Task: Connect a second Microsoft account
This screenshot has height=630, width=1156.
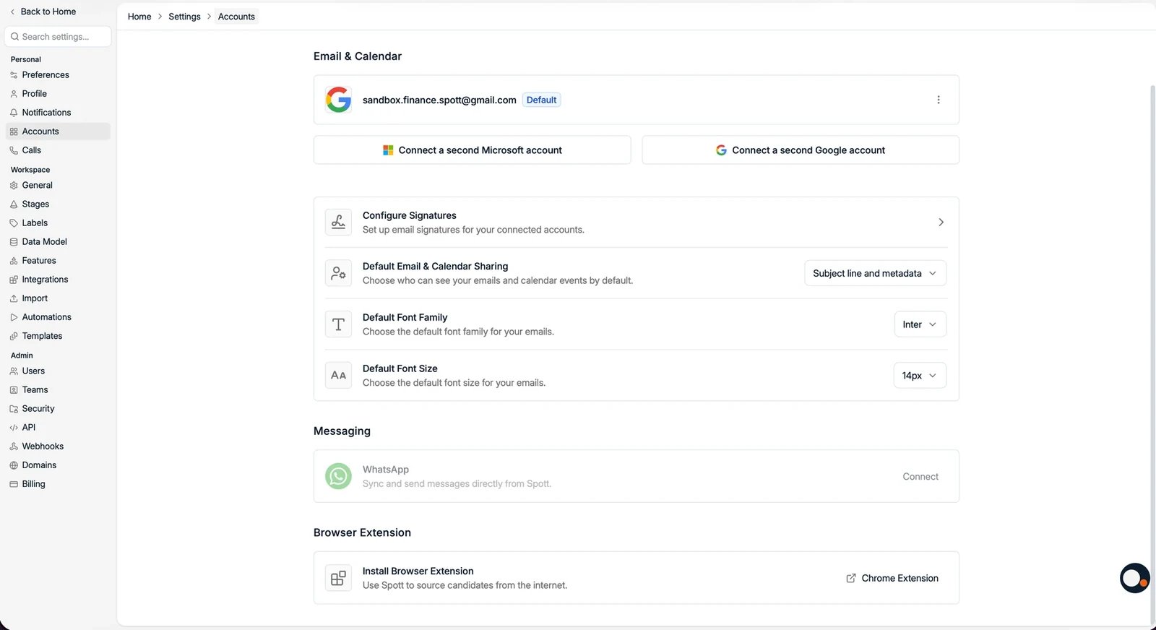Action: point(472,150)
